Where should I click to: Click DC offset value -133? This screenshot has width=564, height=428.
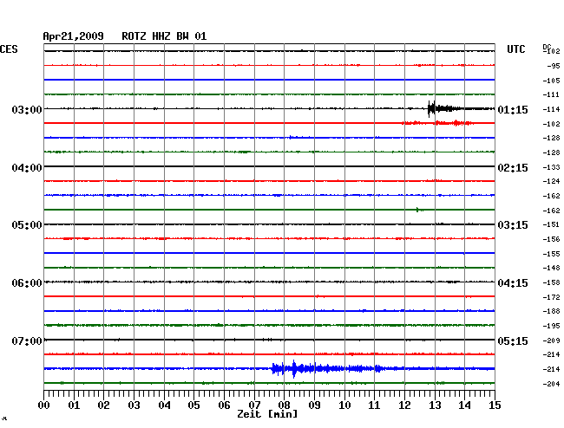(551, 167)
